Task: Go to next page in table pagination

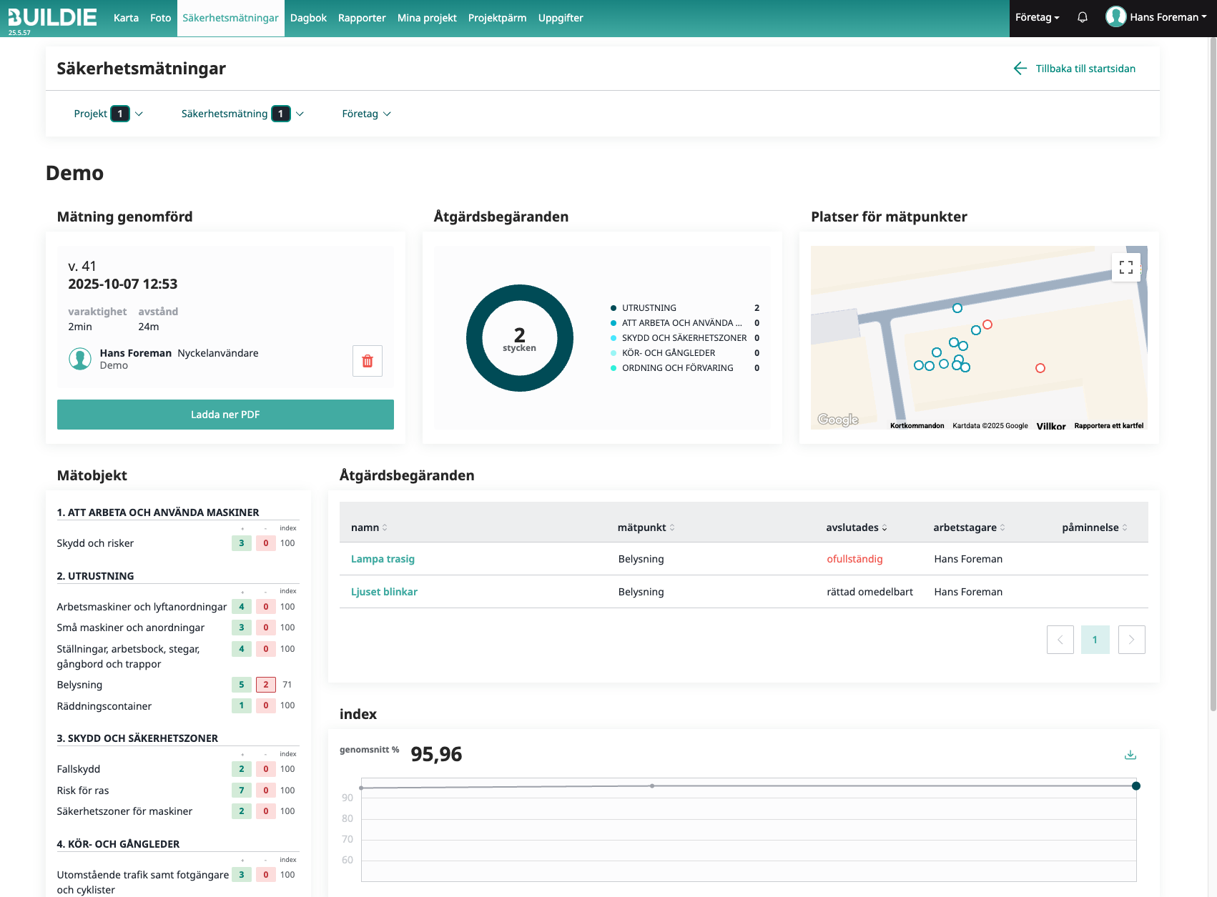Action: click(1131, 640)
